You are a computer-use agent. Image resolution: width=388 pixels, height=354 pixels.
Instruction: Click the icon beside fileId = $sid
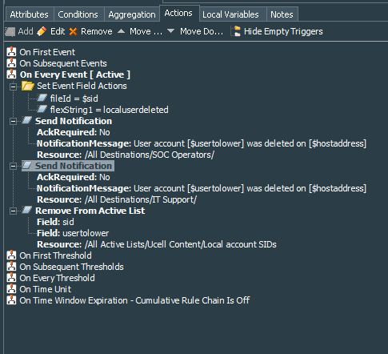pos(42,98)
